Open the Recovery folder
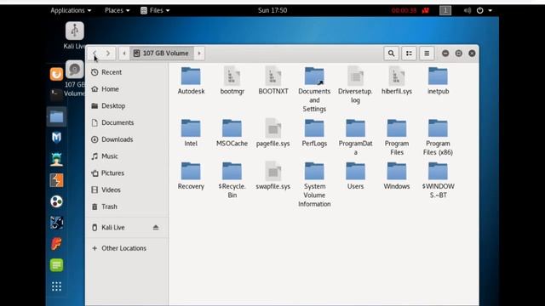Image resolution: width=545 pixels, height=306 pixels. coord(191,176)
